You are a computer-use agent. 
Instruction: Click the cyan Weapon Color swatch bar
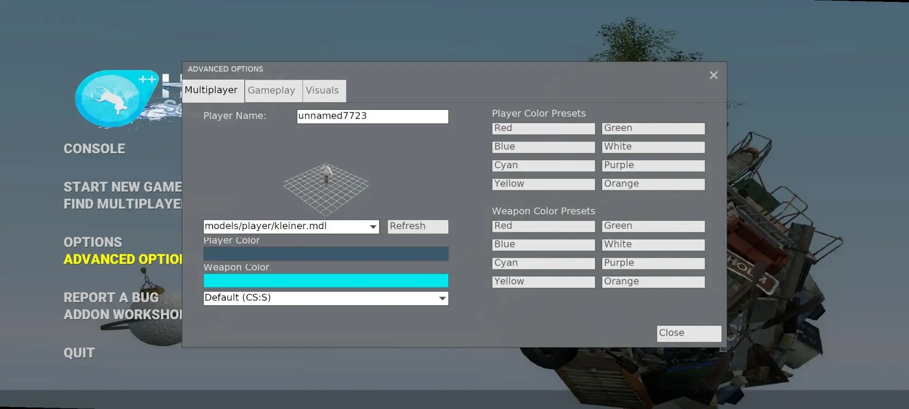326,281
